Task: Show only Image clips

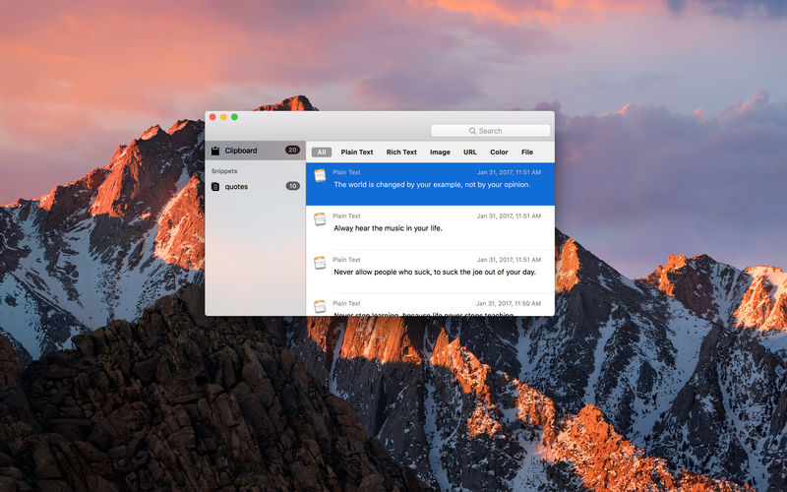Action: [440, 153]
